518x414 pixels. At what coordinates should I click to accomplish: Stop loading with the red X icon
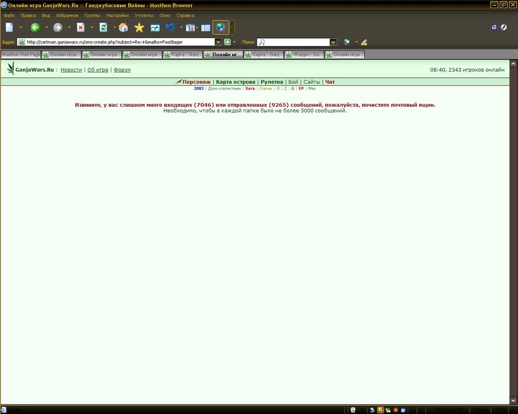click(x=81, y=27)
